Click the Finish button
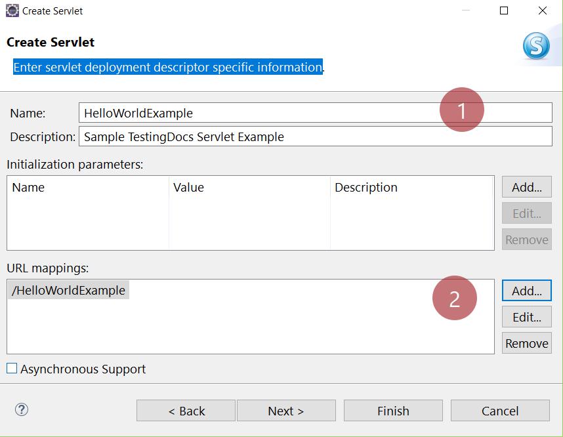 (x=392, y=410)
